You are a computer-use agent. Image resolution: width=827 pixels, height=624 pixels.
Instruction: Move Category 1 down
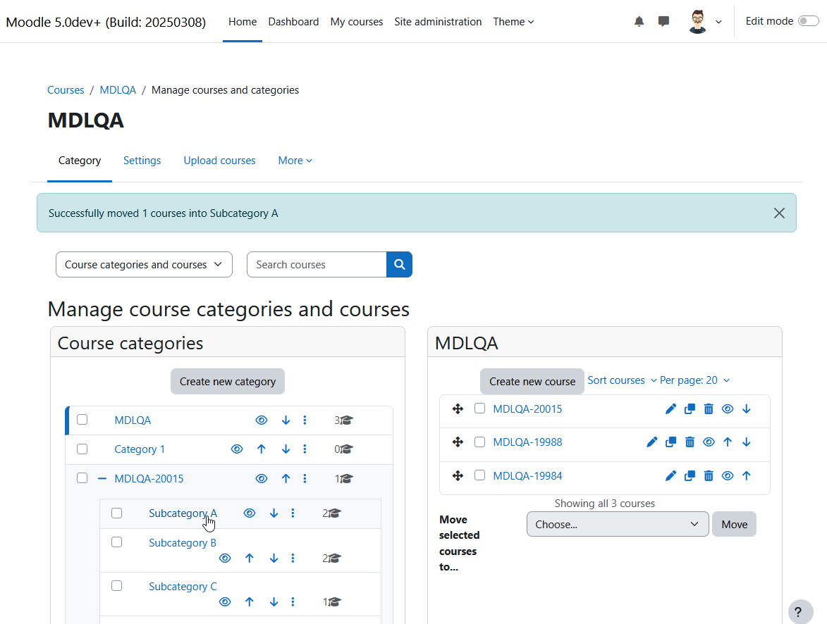click(286, 449)
